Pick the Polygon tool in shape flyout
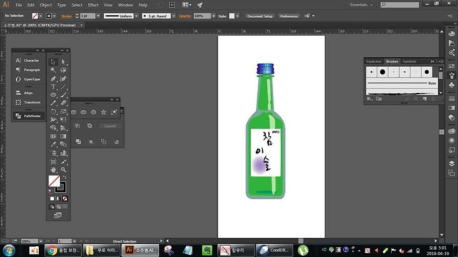 click(x=94, y=112)
